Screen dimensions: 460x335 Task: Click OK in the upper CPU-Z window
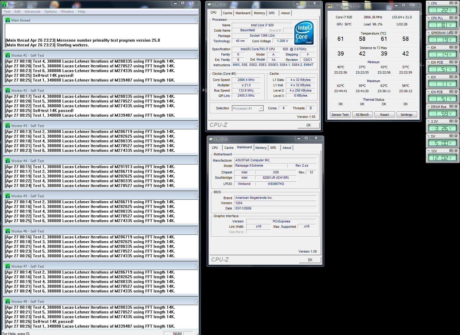click(x=309, y=125)
